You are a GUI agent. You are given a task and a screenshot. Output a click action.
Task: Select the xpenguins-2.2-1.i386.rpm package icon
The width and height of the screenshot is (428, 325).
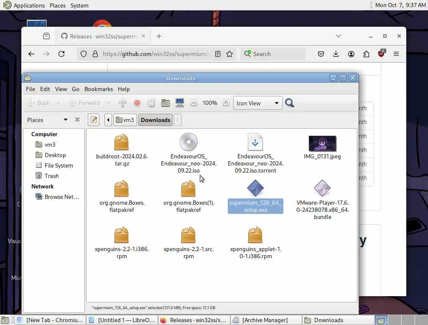click(x=122, y=235)
